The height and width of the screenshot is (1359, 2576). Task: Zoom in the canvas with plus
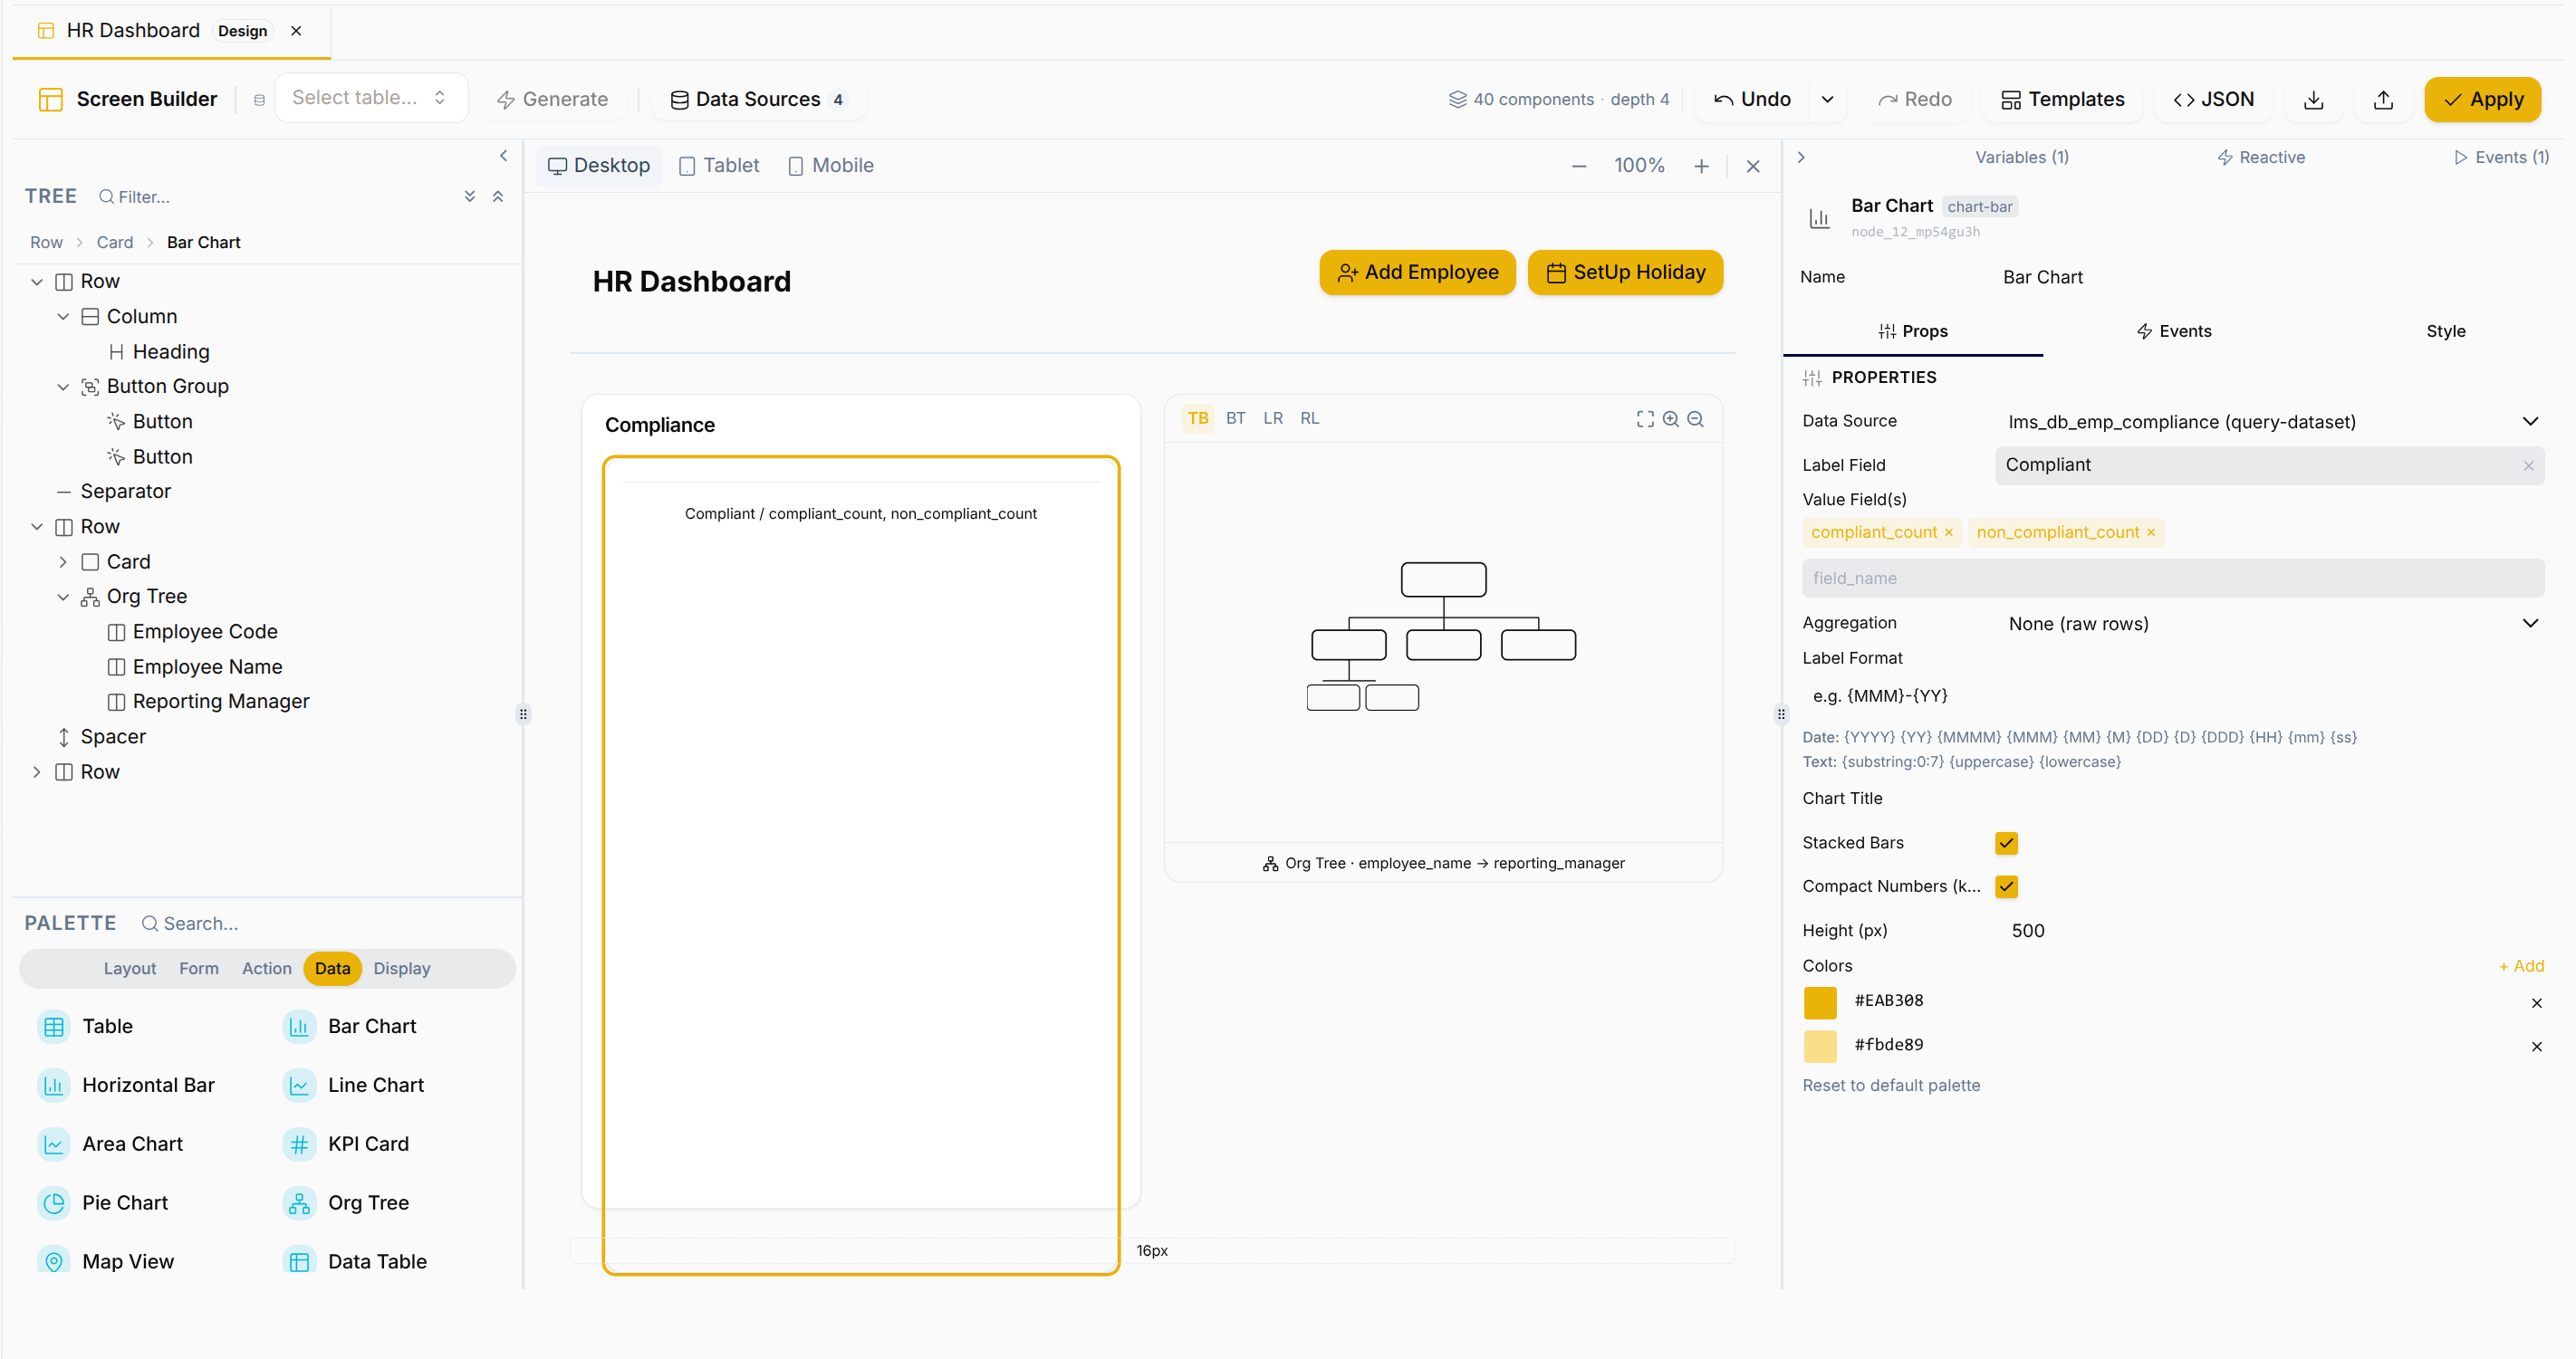[x=1701, y=166]
